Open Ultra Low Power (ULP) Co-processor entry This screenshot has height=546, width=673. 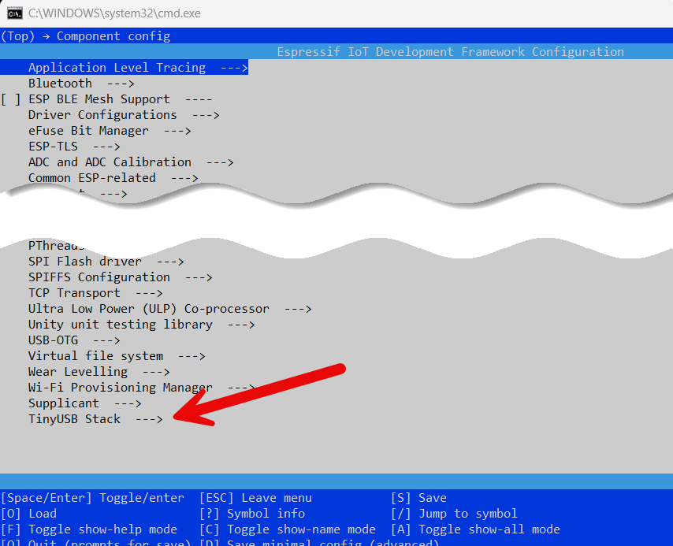(148, 309)
